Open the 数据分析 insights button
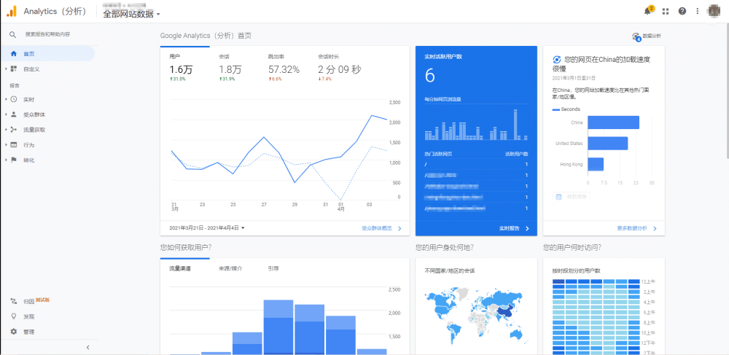This screenshot has height=355, width=729. coord(647,36)
